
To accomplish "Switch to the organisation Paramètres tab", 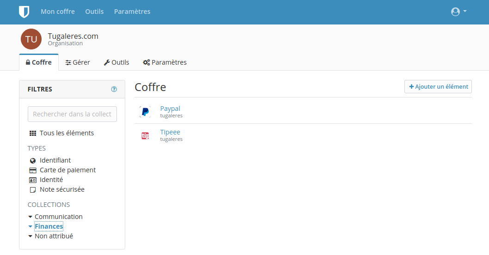I will [165, 62].
